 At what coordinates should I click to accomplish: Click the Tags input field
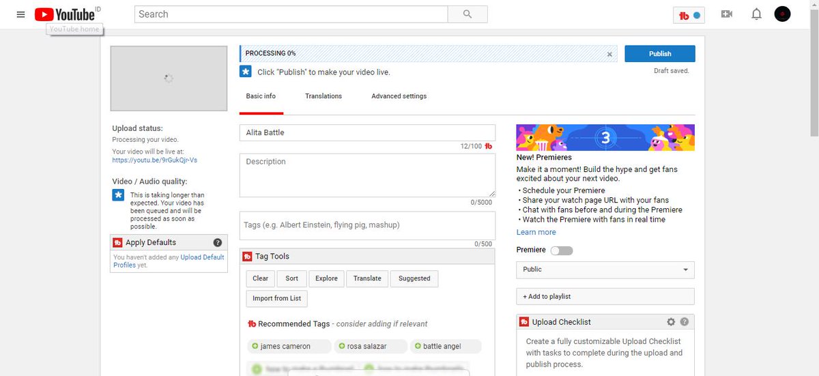point(367,225)
